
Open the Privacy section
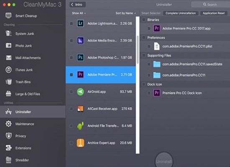(33, 136)
